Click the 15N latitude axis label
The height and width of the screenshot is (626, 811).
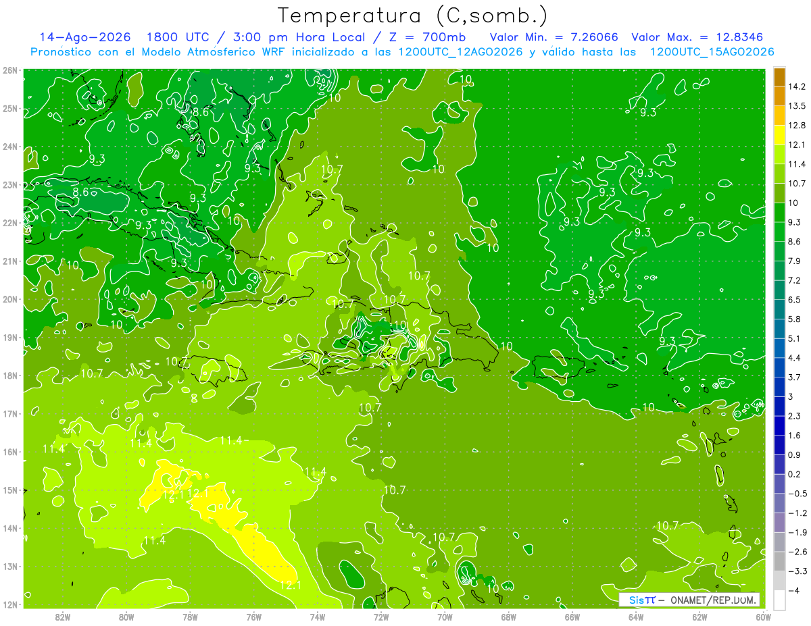(x=10, y=490)
